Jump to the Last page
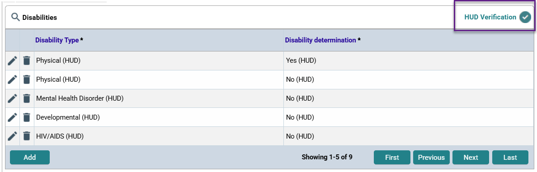This screenshot has width=537, height=172. pyautogui.click(x=510, y=157)
